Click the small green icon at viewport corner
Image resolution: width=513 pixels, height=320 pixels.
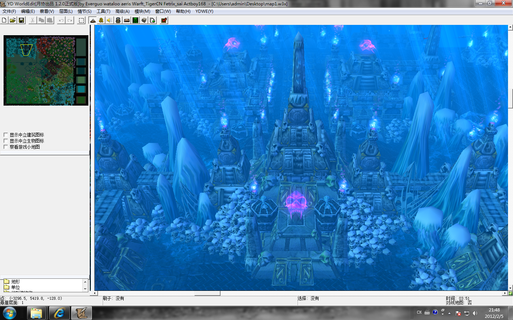pos(511,293)
